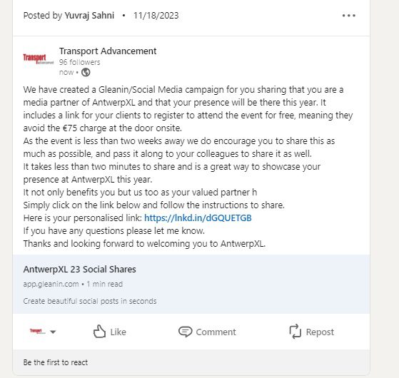
Task: Click the 11/18/2023 post date
Action: pos(156,16)
